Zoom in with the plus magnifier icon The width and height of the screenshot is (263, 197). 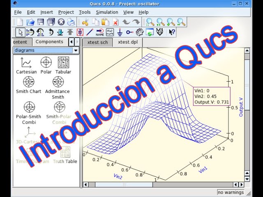171,22
